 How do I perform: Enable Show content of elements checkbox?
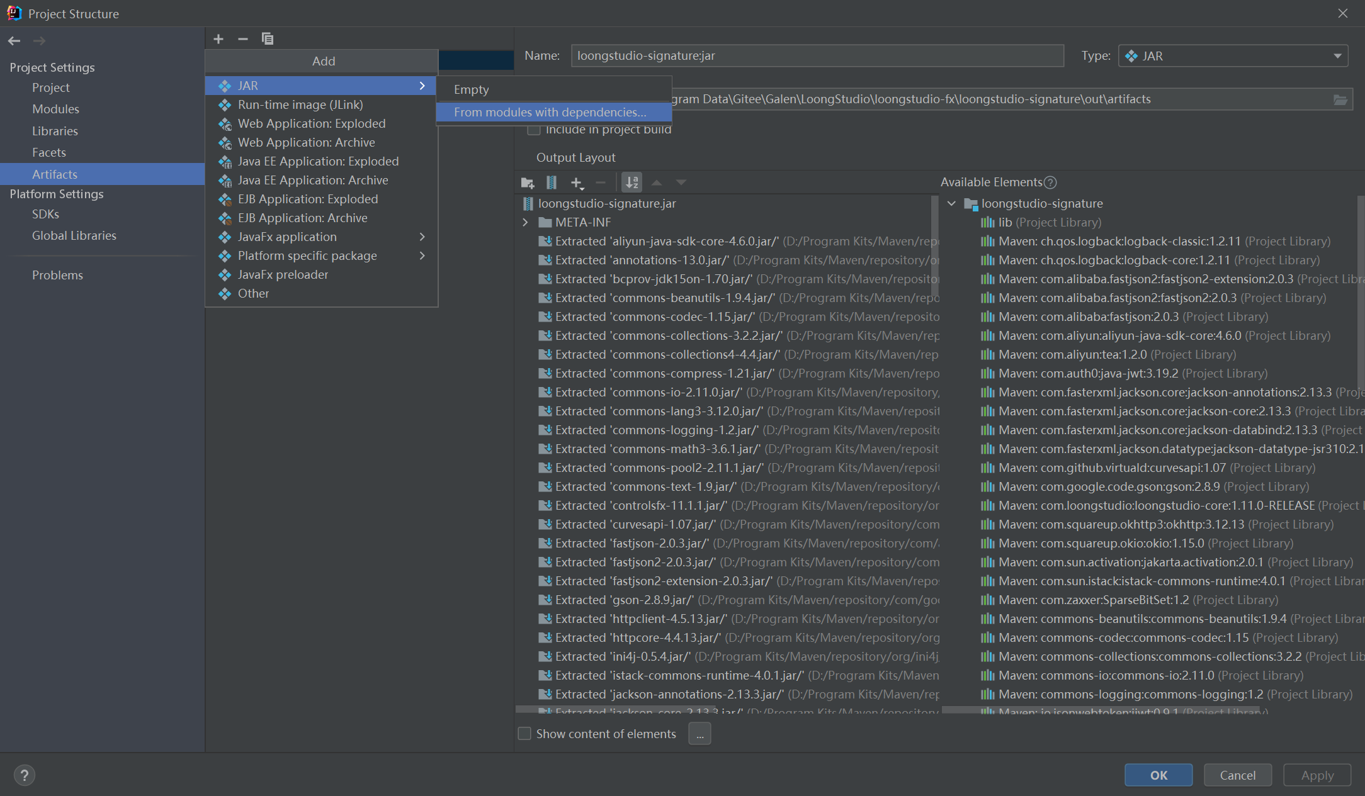(524, 734)
